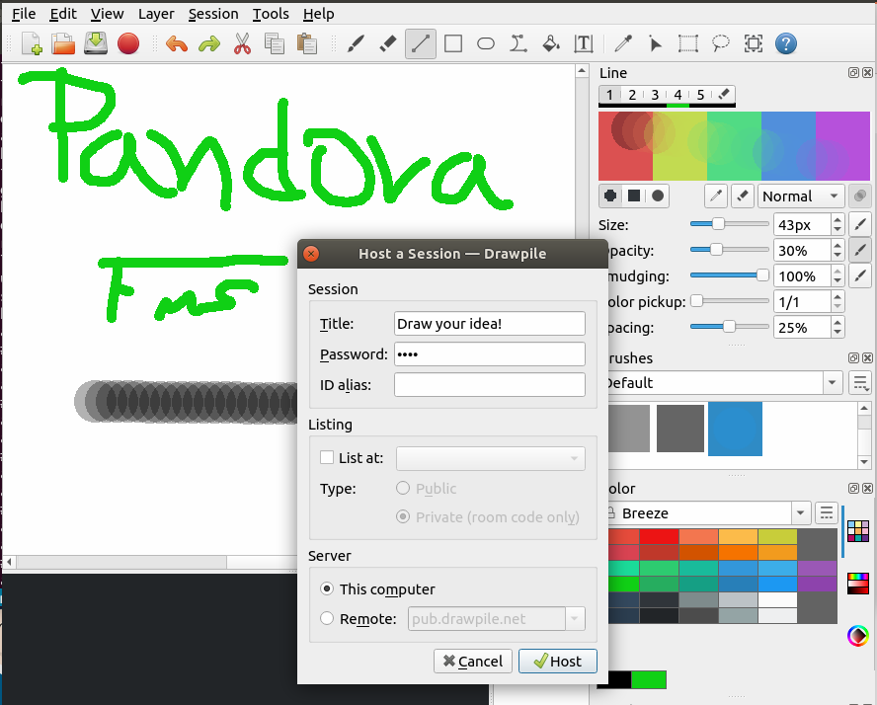Viewport: 877px width, 705px height.
Task: Expand the Remote server address dropdown
Action: [575, 619]
